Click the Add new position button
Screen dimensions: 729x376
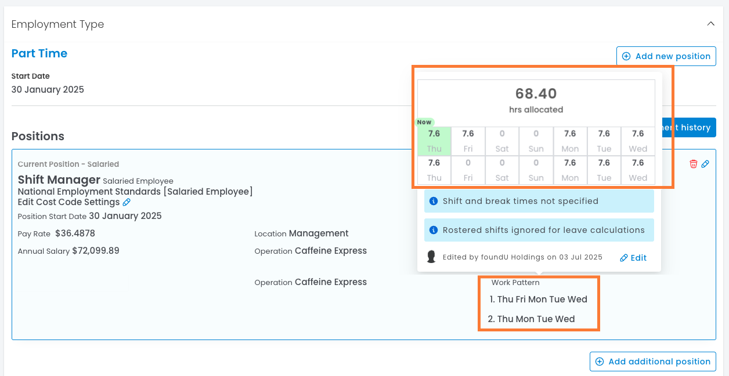(x=666, y=56)
